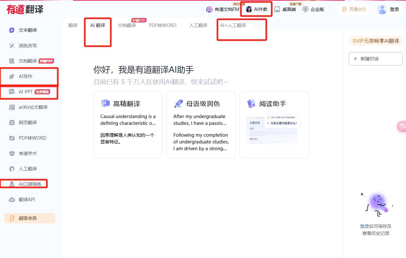Click the 人工翻译 headset icon
The width and height of the screenshot is (406, 258).
point(12,169)
